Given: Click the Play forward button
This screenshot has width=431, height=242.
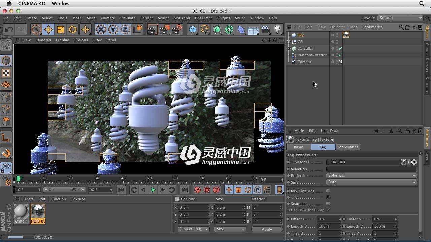Looking at the screenshot, I should 153,190.
